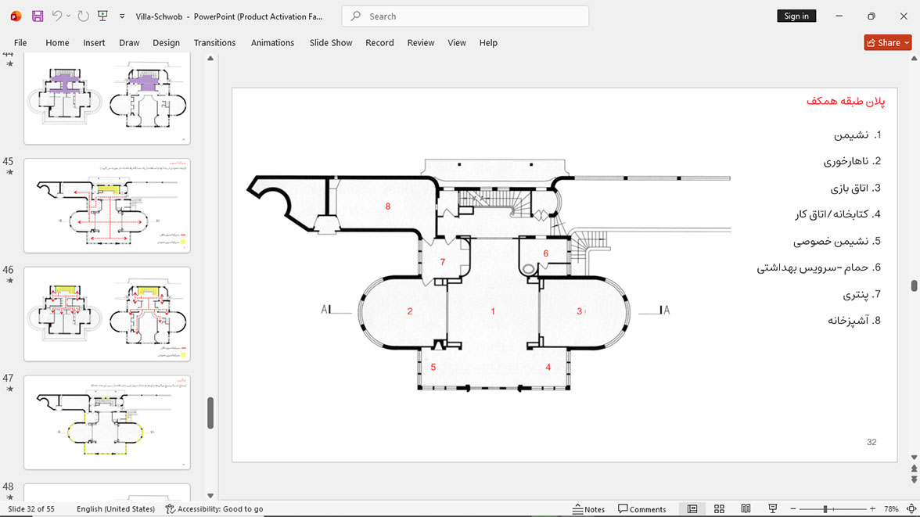The height and width of the screenshot is (517, 920).
Task: Click Fit slide to current window icon
Action: click(911, 508)
